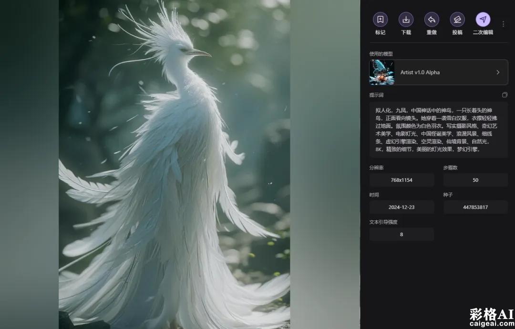Select the seed value 447853817
515x329 pixels.
475,207
